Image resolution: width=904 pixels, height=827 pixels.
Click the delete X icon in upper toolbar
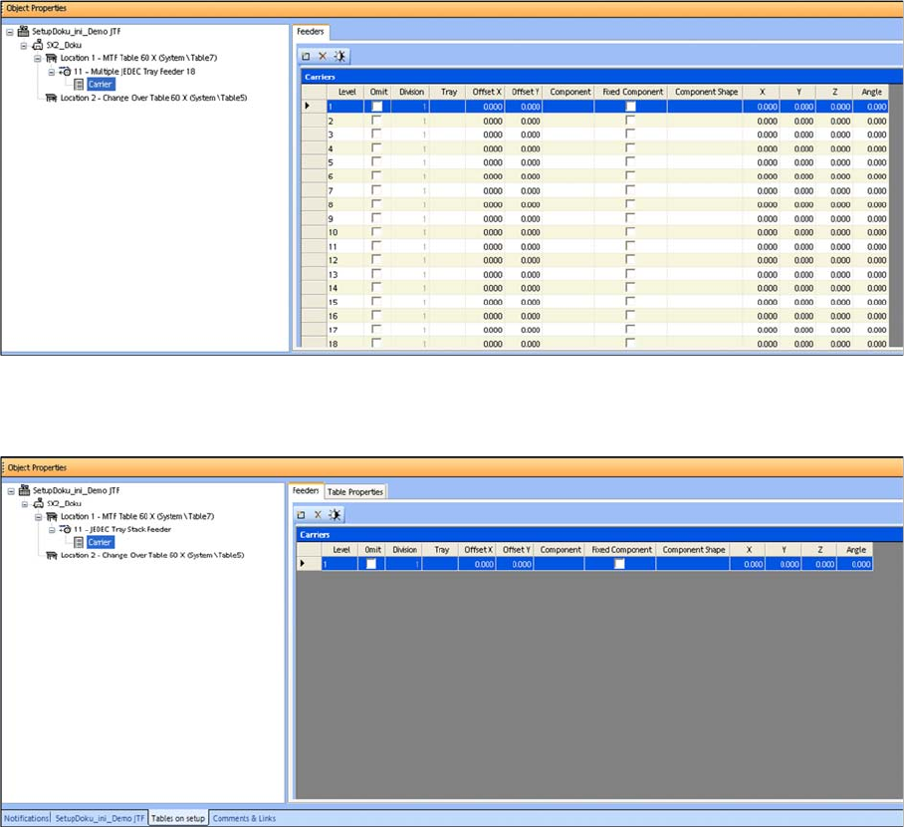click(x=322, y=57)
